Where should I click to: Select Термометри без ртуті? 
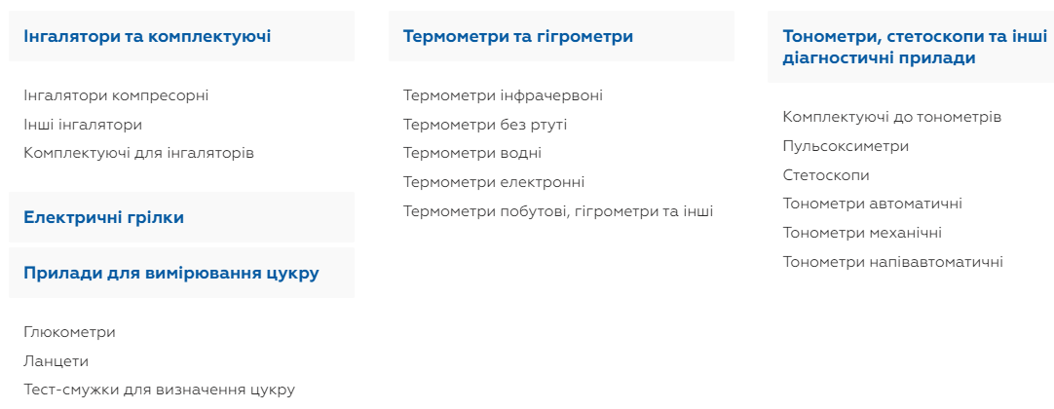click(x=485, y=125)
